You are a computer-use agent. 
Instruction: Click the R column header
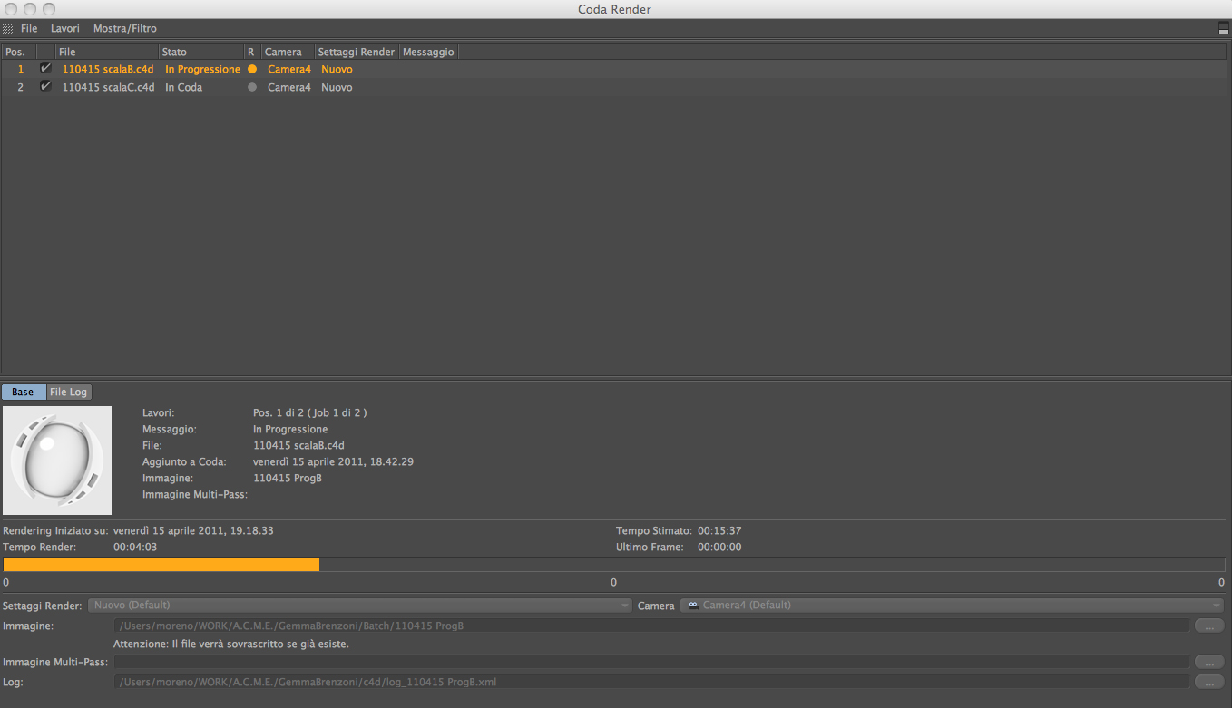coord(253,52)
